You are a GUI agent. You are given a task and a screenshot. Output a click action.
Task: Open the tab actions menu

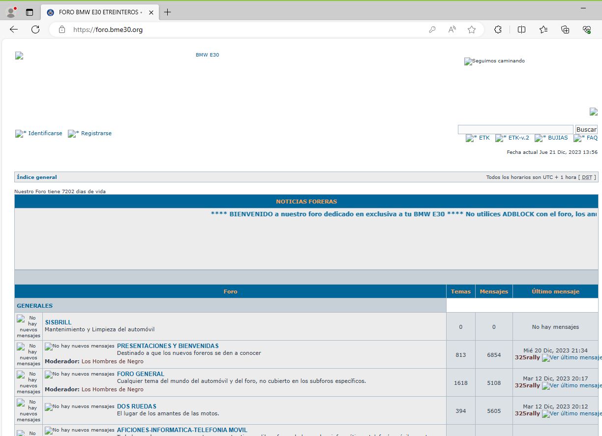30,12
